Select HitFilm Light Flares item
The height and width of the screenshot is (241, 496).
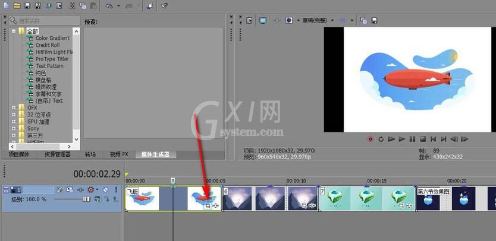(54, 52)
